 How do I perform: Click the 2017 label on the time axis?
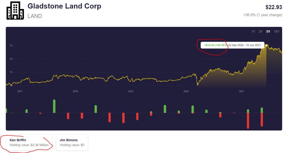[x=20, y=91]
